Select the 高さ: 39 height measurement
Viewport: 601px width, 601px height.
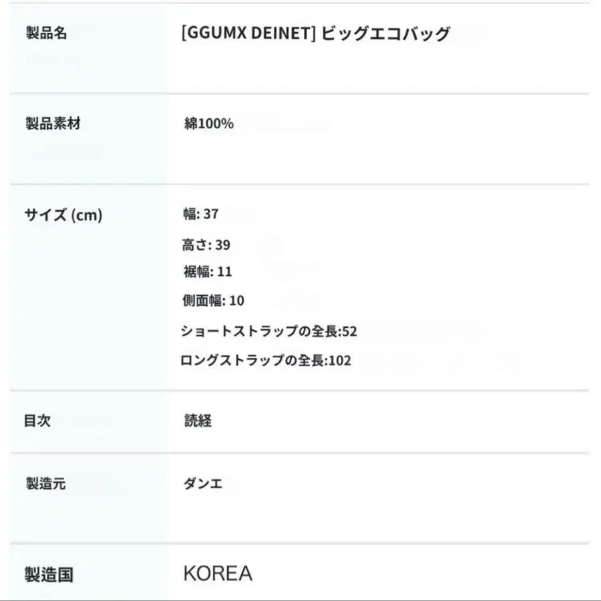pyautogui.click(x=206, y=245)
